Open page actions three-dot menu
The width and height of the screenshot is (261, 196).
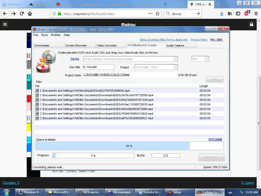point(150,14)
